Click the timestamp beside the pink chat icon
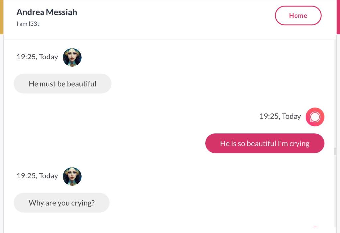The height and width of the screenshot is (233, 340). [x=280, y=116]
